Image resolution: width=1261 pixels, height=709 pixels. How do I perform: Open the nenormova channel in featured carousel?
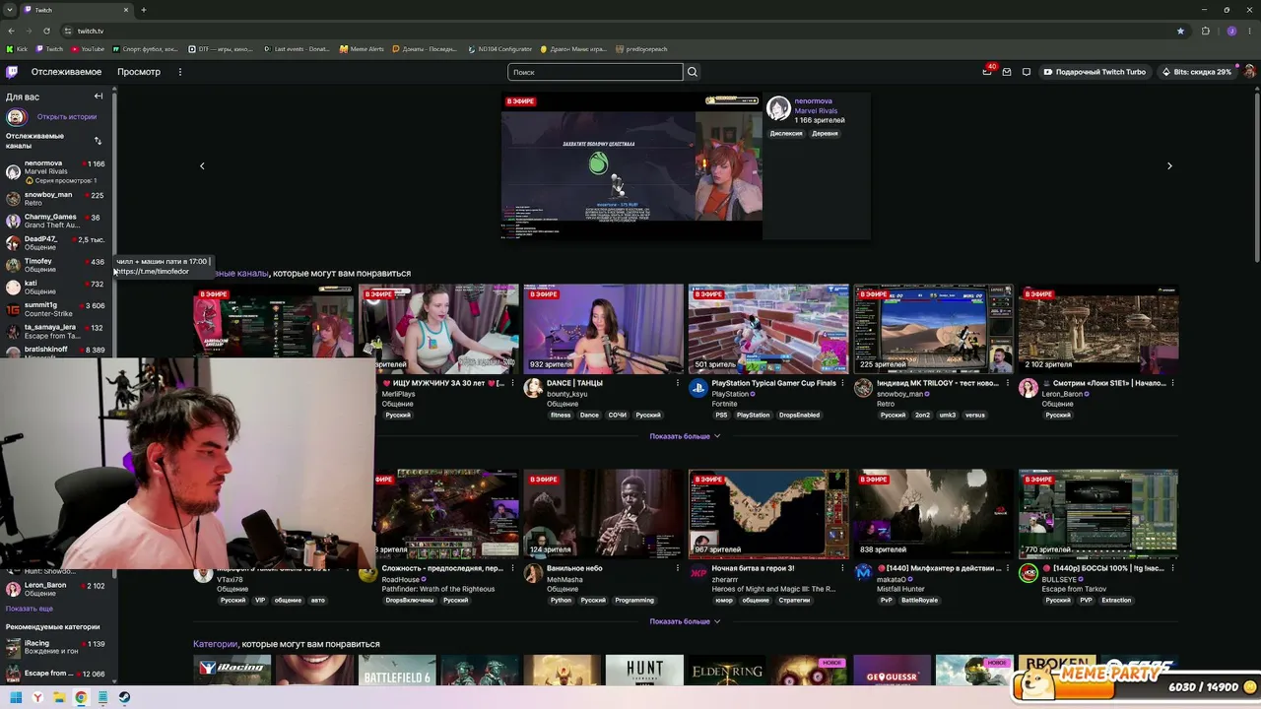(x=814, y=100)
